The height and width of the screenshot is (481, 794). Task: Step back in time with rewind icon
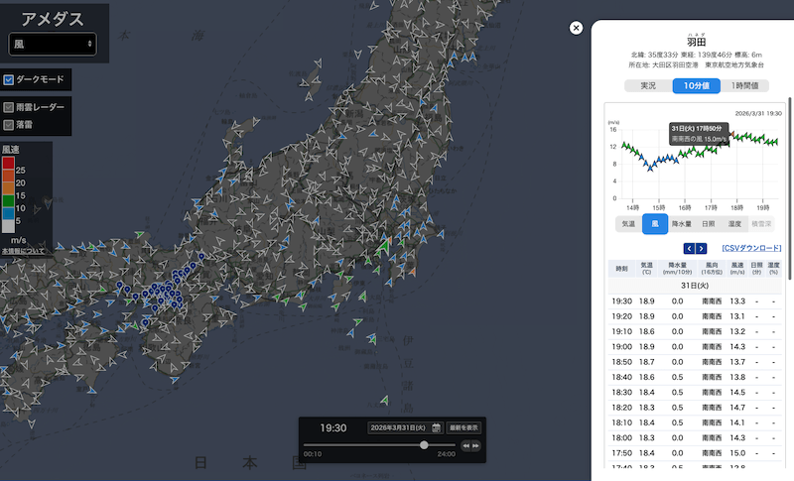(x=466, y=446)
